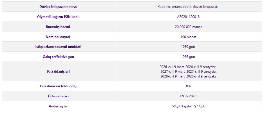The width and height of the screenshot is (264, 113).
Task: Click the '1066 gün' value cell
Action: (188, 57)
